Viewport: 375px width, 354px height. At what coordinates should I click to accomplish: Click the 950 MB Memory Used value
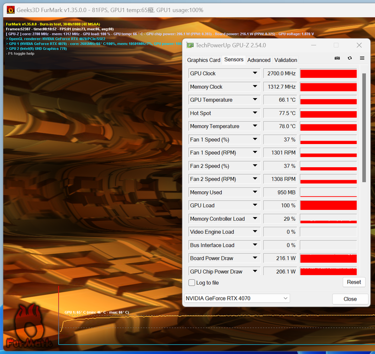[x=280, y=192]
